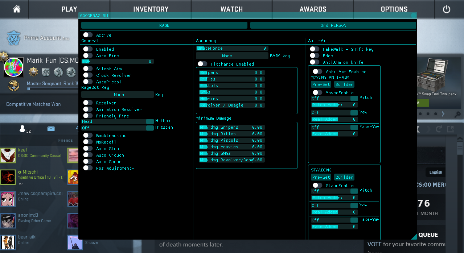Viewport: 464px width, 253px height.
Task: Click the open-external icon in news panel
Action: click(451, 129)
